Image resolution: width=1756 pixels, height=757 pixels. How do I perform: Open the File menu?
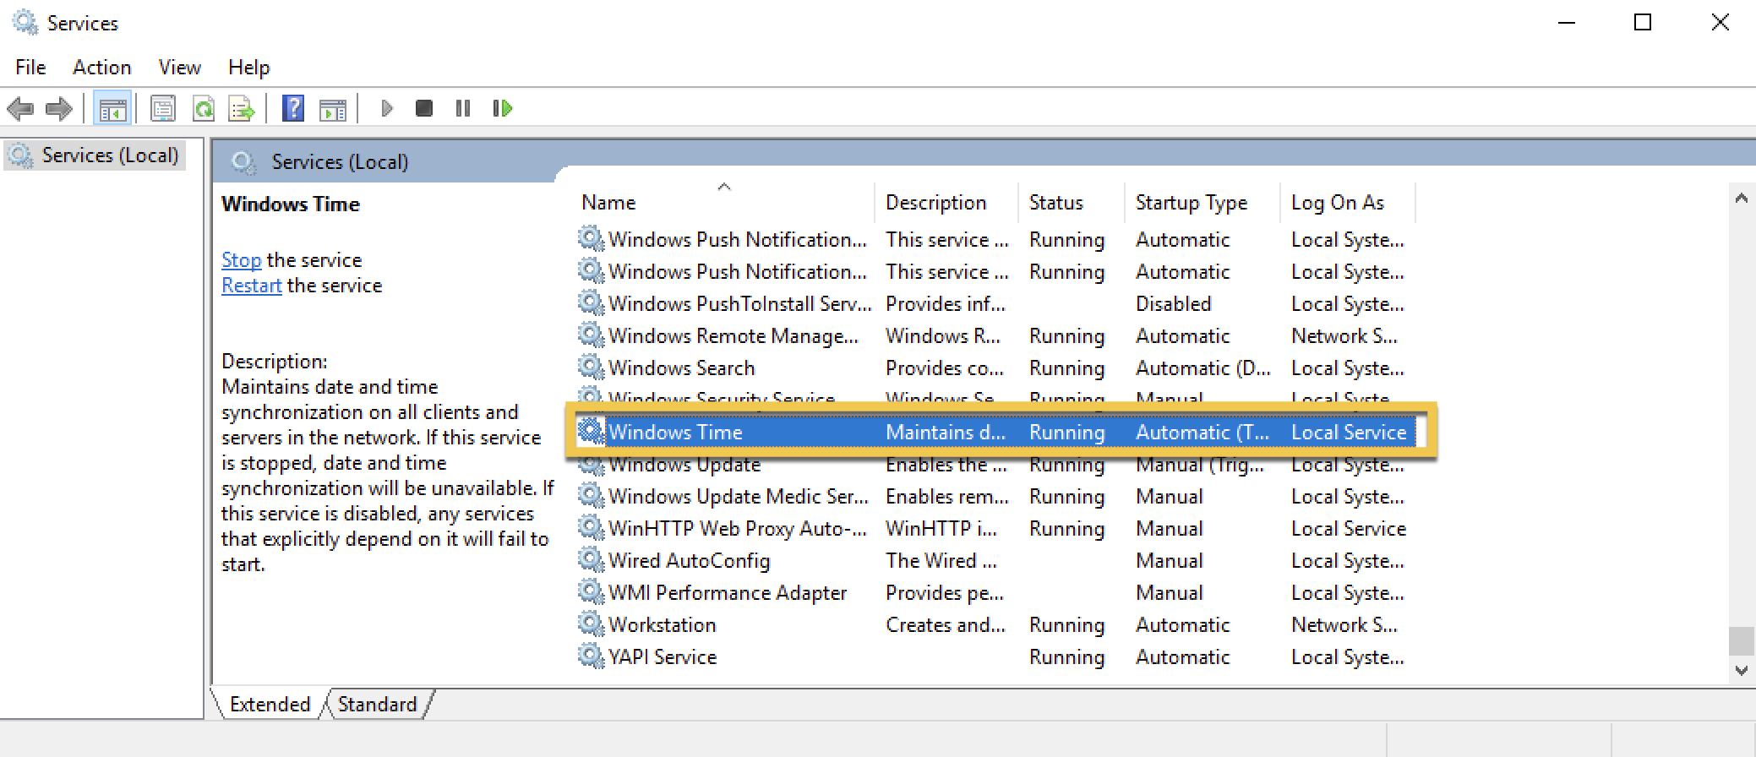[30, 67]
